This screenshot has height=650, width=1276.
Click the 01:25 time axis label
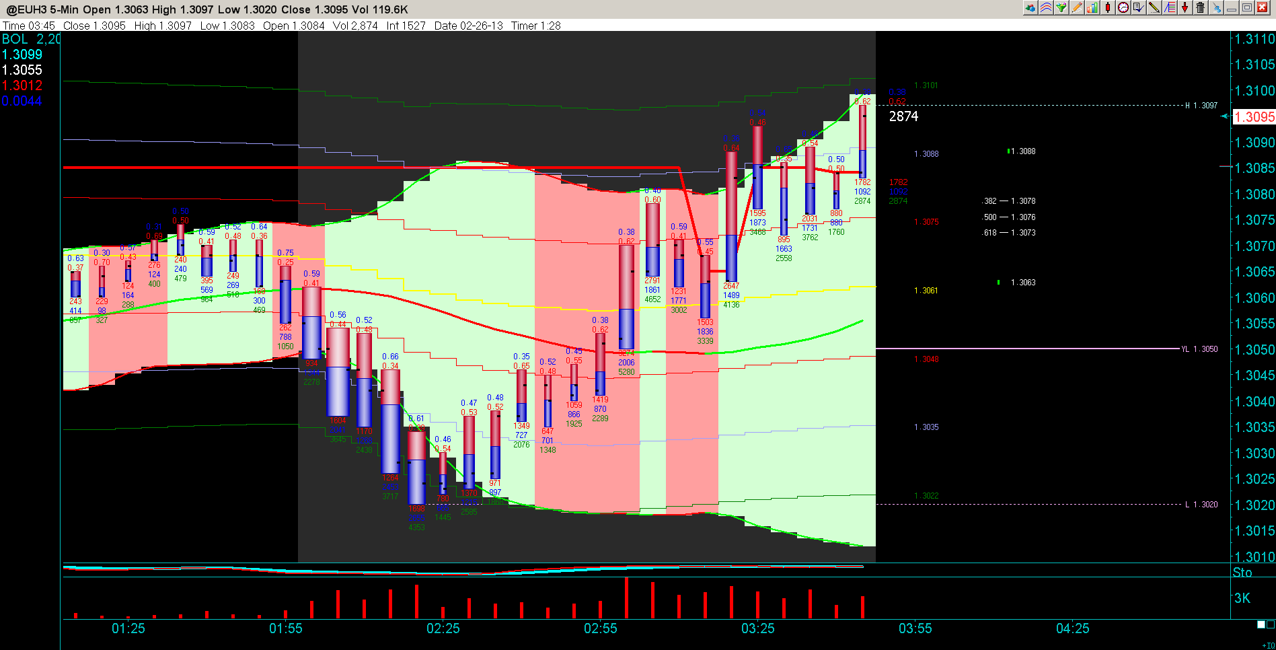coord(128,628)
